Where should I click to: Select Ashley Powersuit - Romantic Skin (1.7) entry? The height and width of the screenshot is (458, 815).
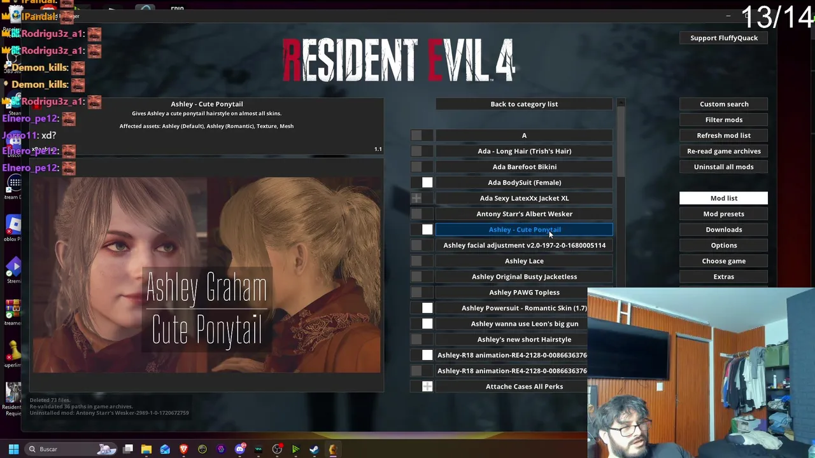512,308
